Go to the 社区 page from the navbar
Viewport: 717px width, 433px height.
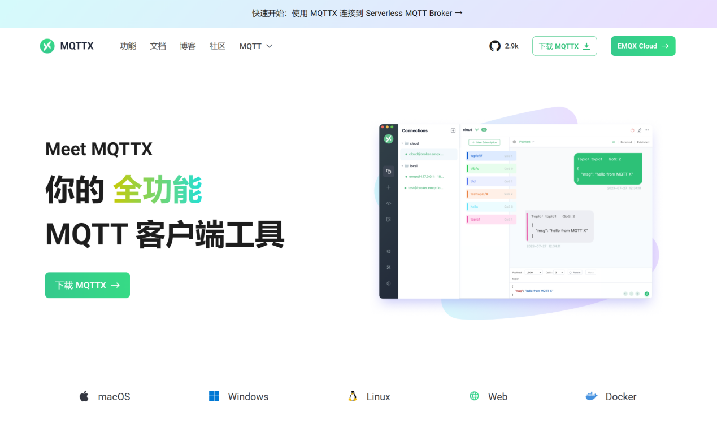pos(217,46)
